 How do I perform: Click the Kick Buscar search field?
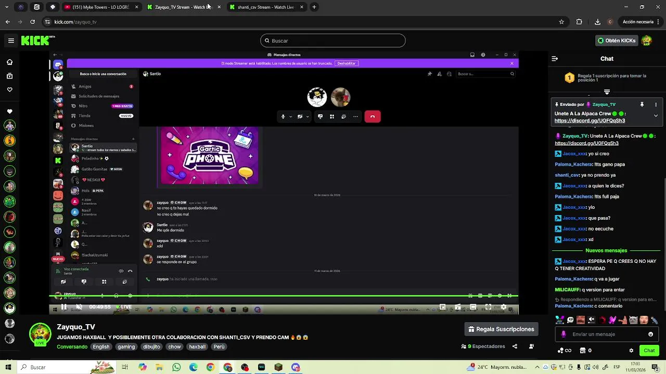[333, 41]
